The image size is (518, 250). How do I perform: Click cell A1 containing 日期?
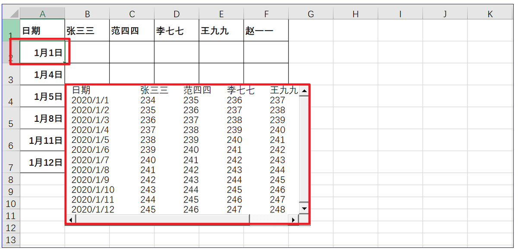[42, 30]
